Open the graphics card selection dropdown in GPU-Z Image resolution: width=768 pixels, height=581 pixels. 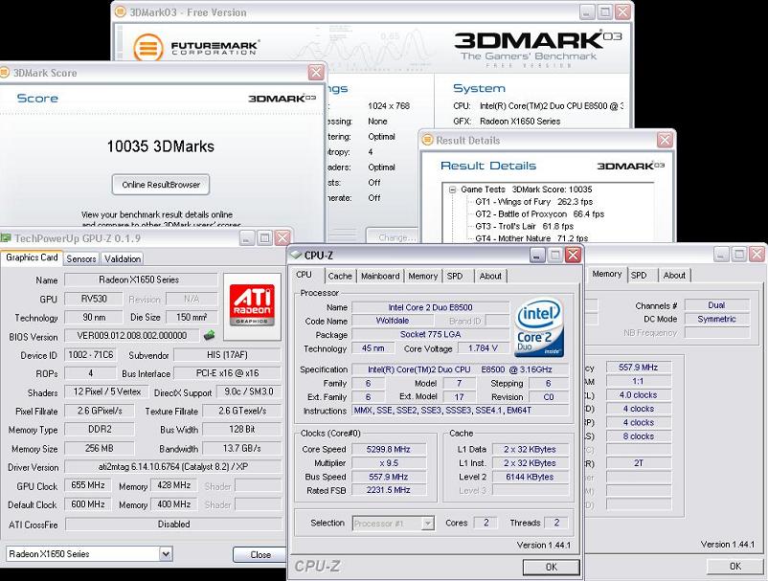pyautogui.click(x=166, y=553)
